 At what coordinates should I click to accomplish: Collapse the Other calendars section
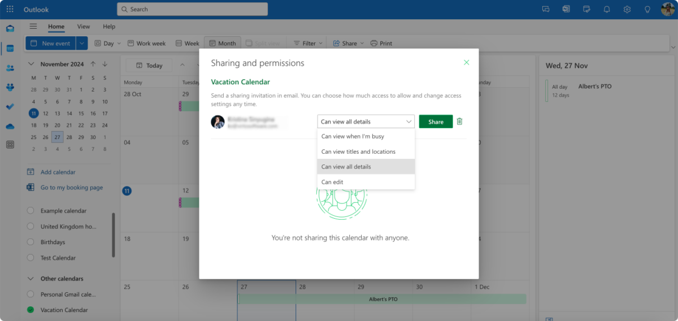coord(31,279)
